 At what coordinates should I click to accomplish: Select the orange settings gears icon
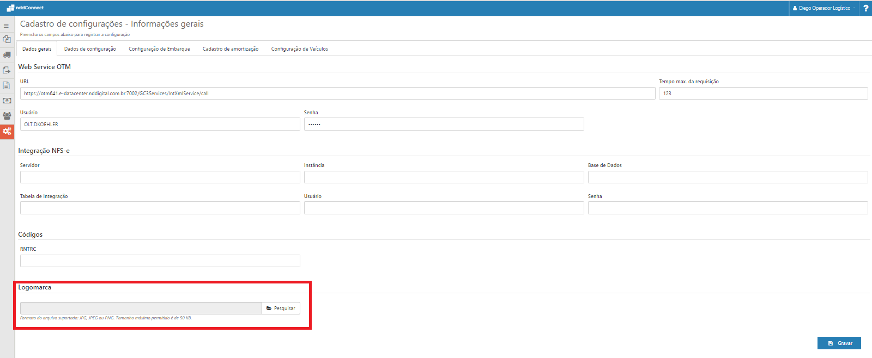pos(7,131)
